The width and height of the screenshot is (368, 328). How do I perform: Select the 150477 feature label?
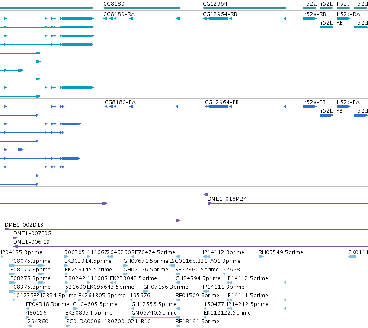click(214, 304)
